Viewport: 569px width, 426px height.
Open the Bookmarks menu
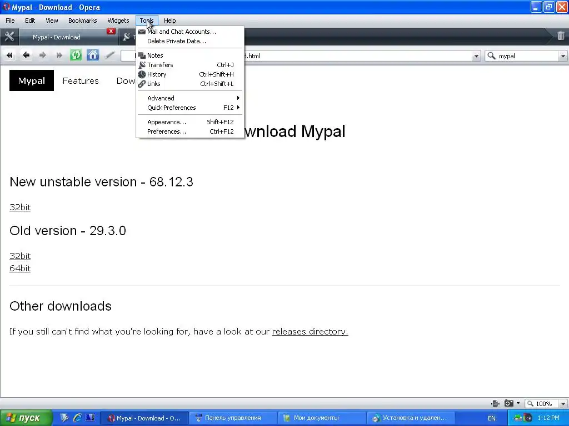(x=83, y=21)
